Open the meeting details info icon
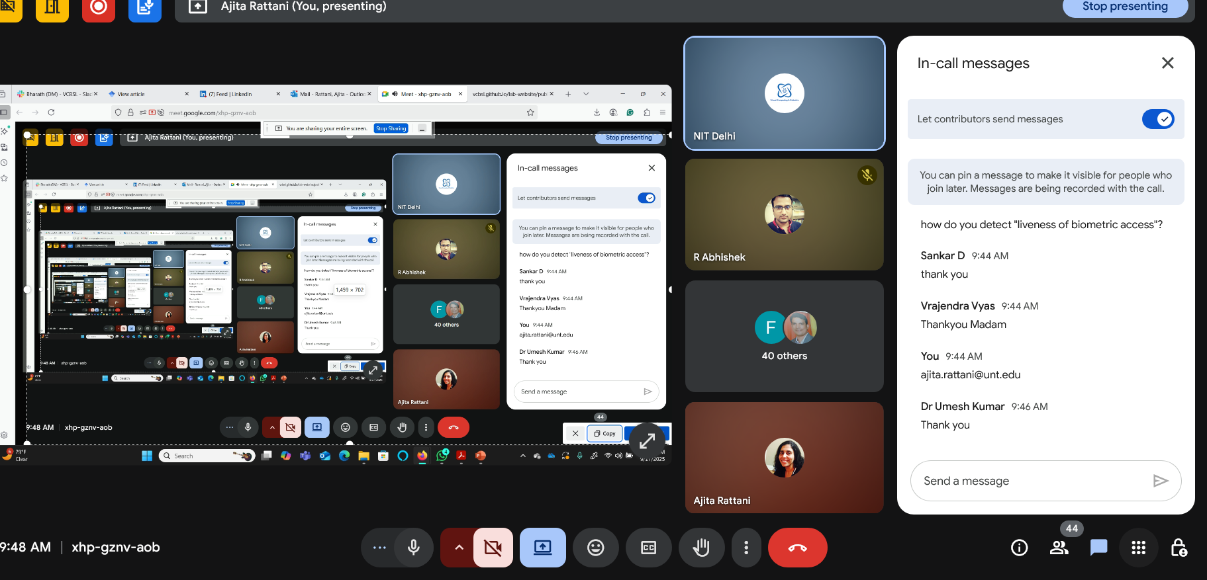This screenshot has height=580, width=1207. click(x=1019, y=548)
